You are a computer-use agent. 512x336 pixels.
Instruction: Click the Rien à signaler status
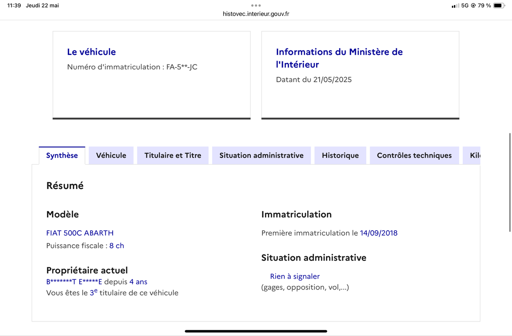(295, 276)
